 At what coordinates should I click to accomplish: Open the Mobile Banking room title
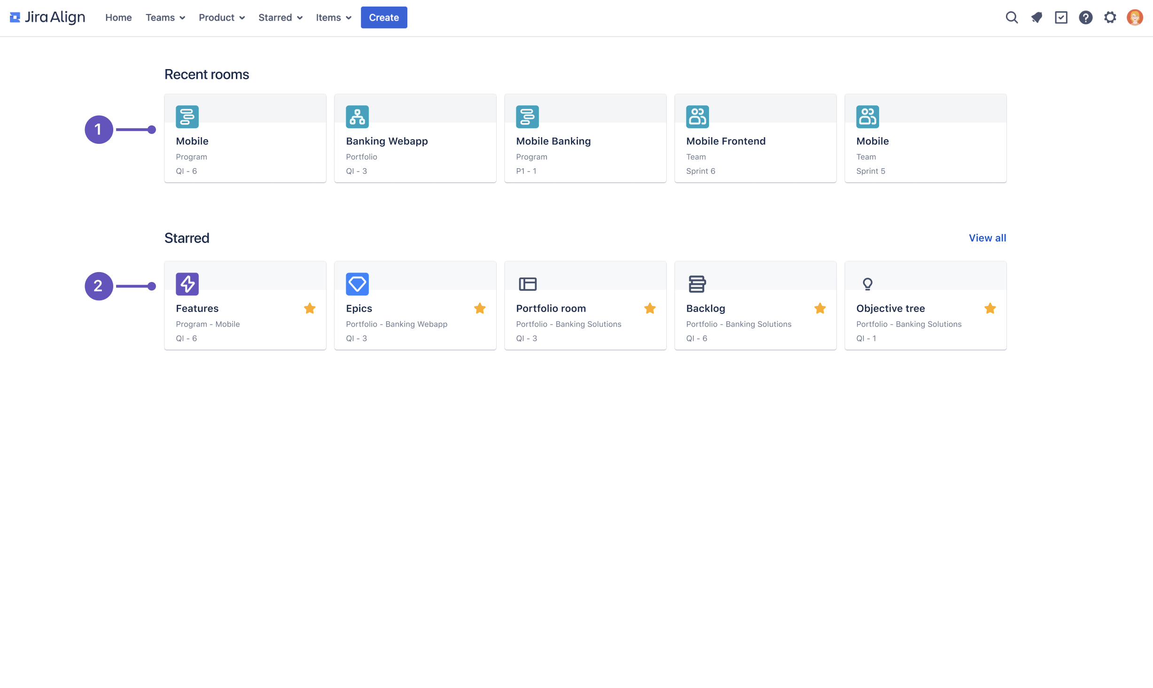[553, 141]
